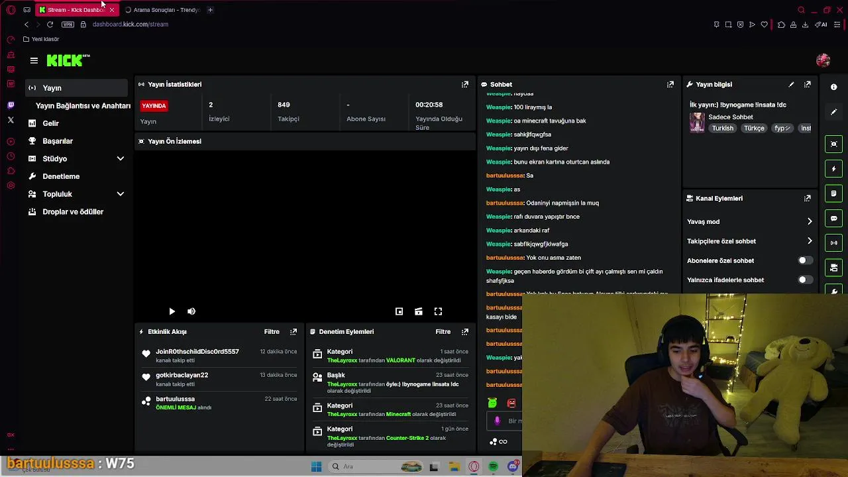The image size is (848, 477).
Task: Open Opera easy setup menu
Action: (837, 25)
